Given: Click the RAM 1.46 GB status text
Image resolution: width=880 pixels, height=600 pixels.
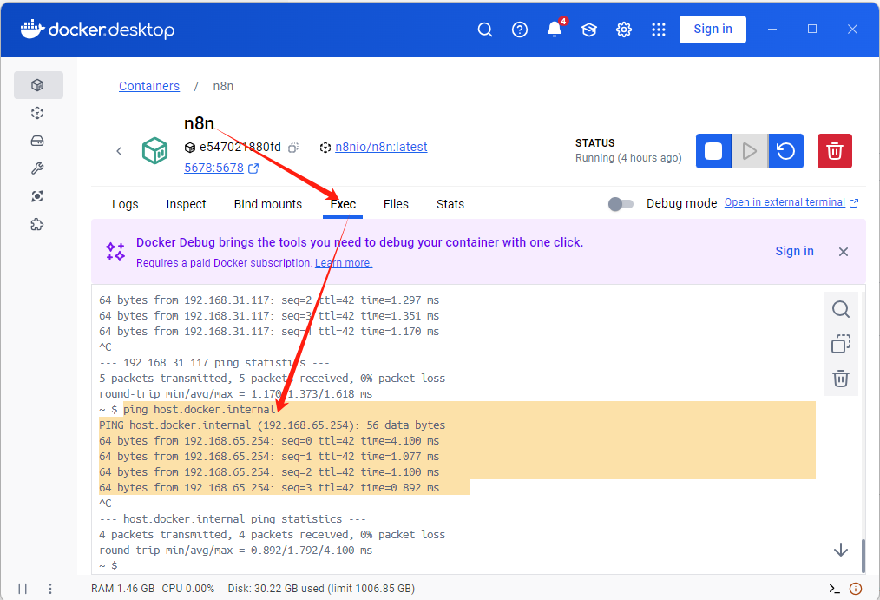Looking at the screenshot, I should tap(123, 588).
